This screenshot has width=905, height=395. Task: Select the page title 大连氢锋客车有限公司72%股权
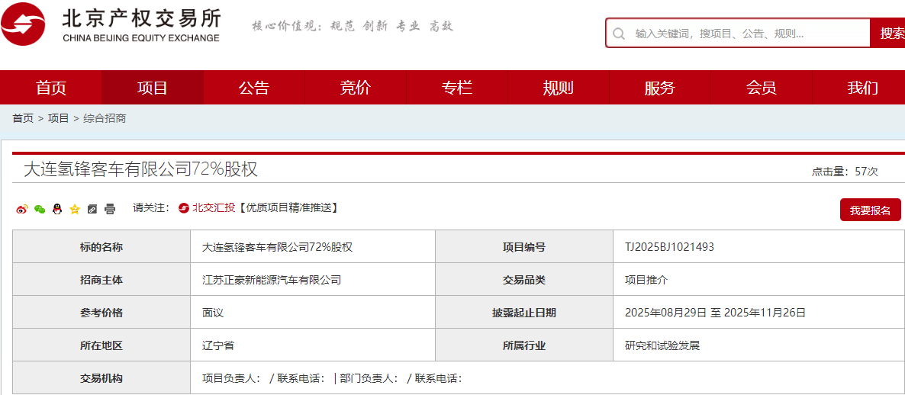140,169
